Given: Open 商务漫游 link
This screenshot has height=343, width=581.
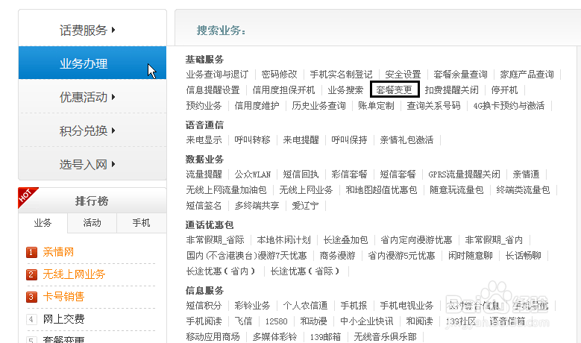Looking at the screenshot, I should pos(338,256).
